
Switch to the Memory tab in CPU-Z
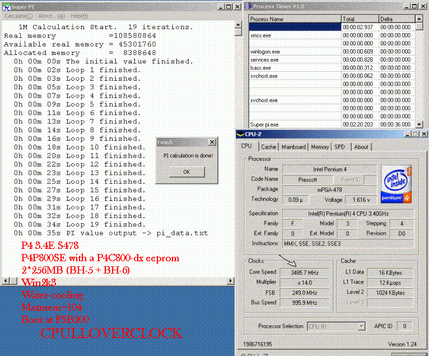[x=320, y=147]
